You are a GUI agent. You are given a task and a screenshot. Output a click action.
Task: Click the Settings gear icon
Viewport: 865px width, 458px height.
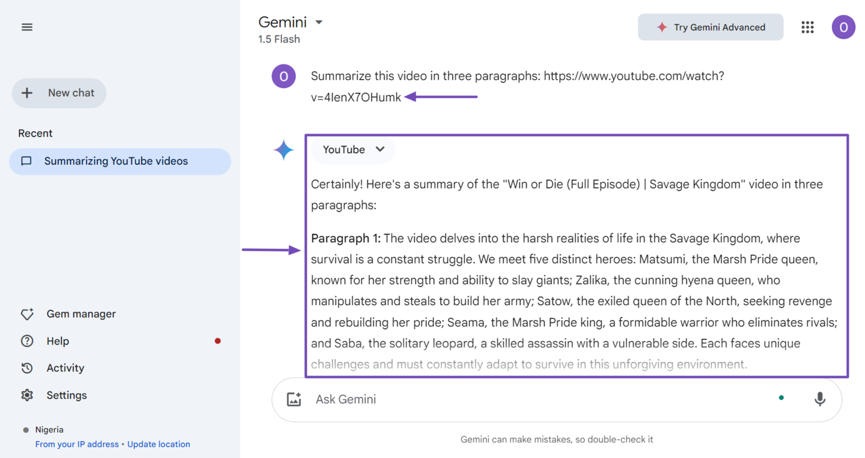click(x=27, y=395)
